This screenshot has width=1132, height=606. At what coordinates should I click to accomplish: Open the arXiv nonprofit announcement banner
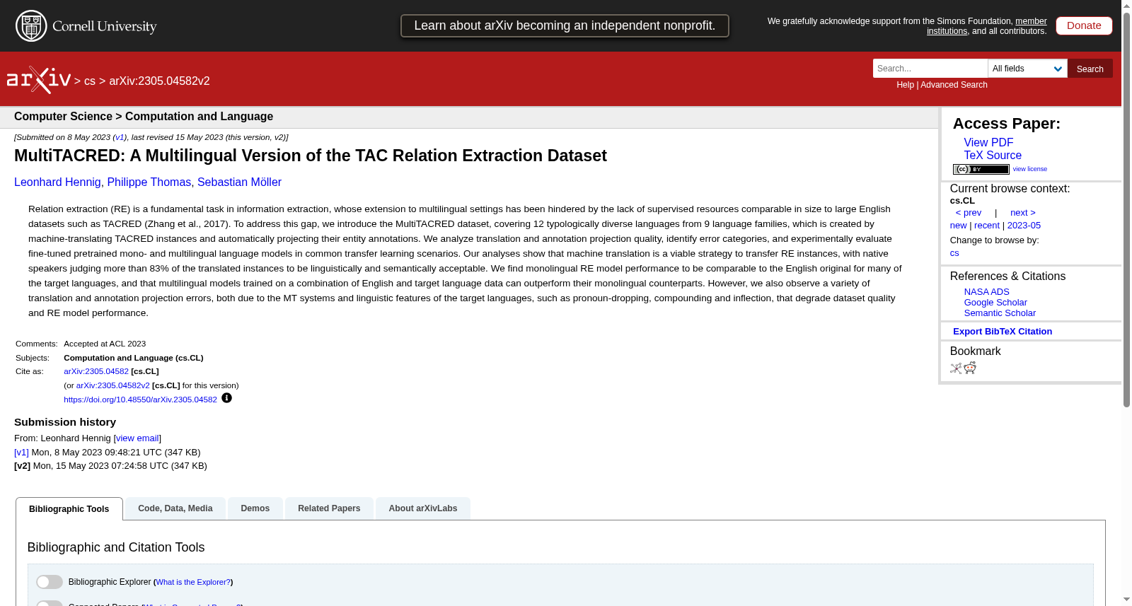pos(565,25)
